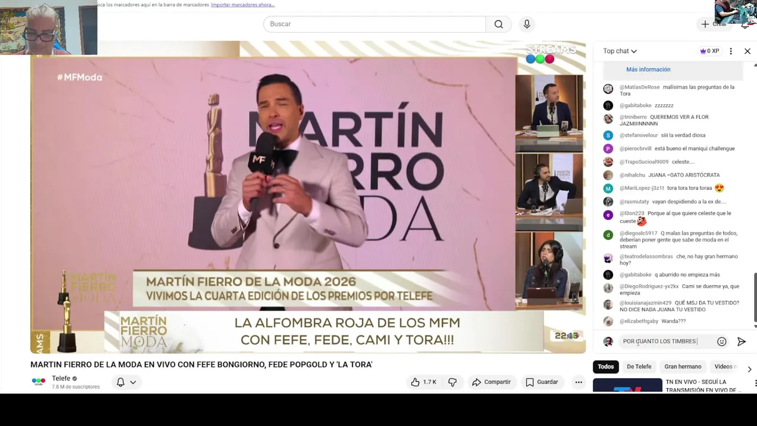View the 0 XP crown badge
This screenshot has width=757, height=426.
710,51
